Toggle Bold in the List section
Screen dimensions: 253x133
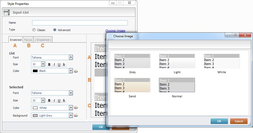(x=49, y=64)
